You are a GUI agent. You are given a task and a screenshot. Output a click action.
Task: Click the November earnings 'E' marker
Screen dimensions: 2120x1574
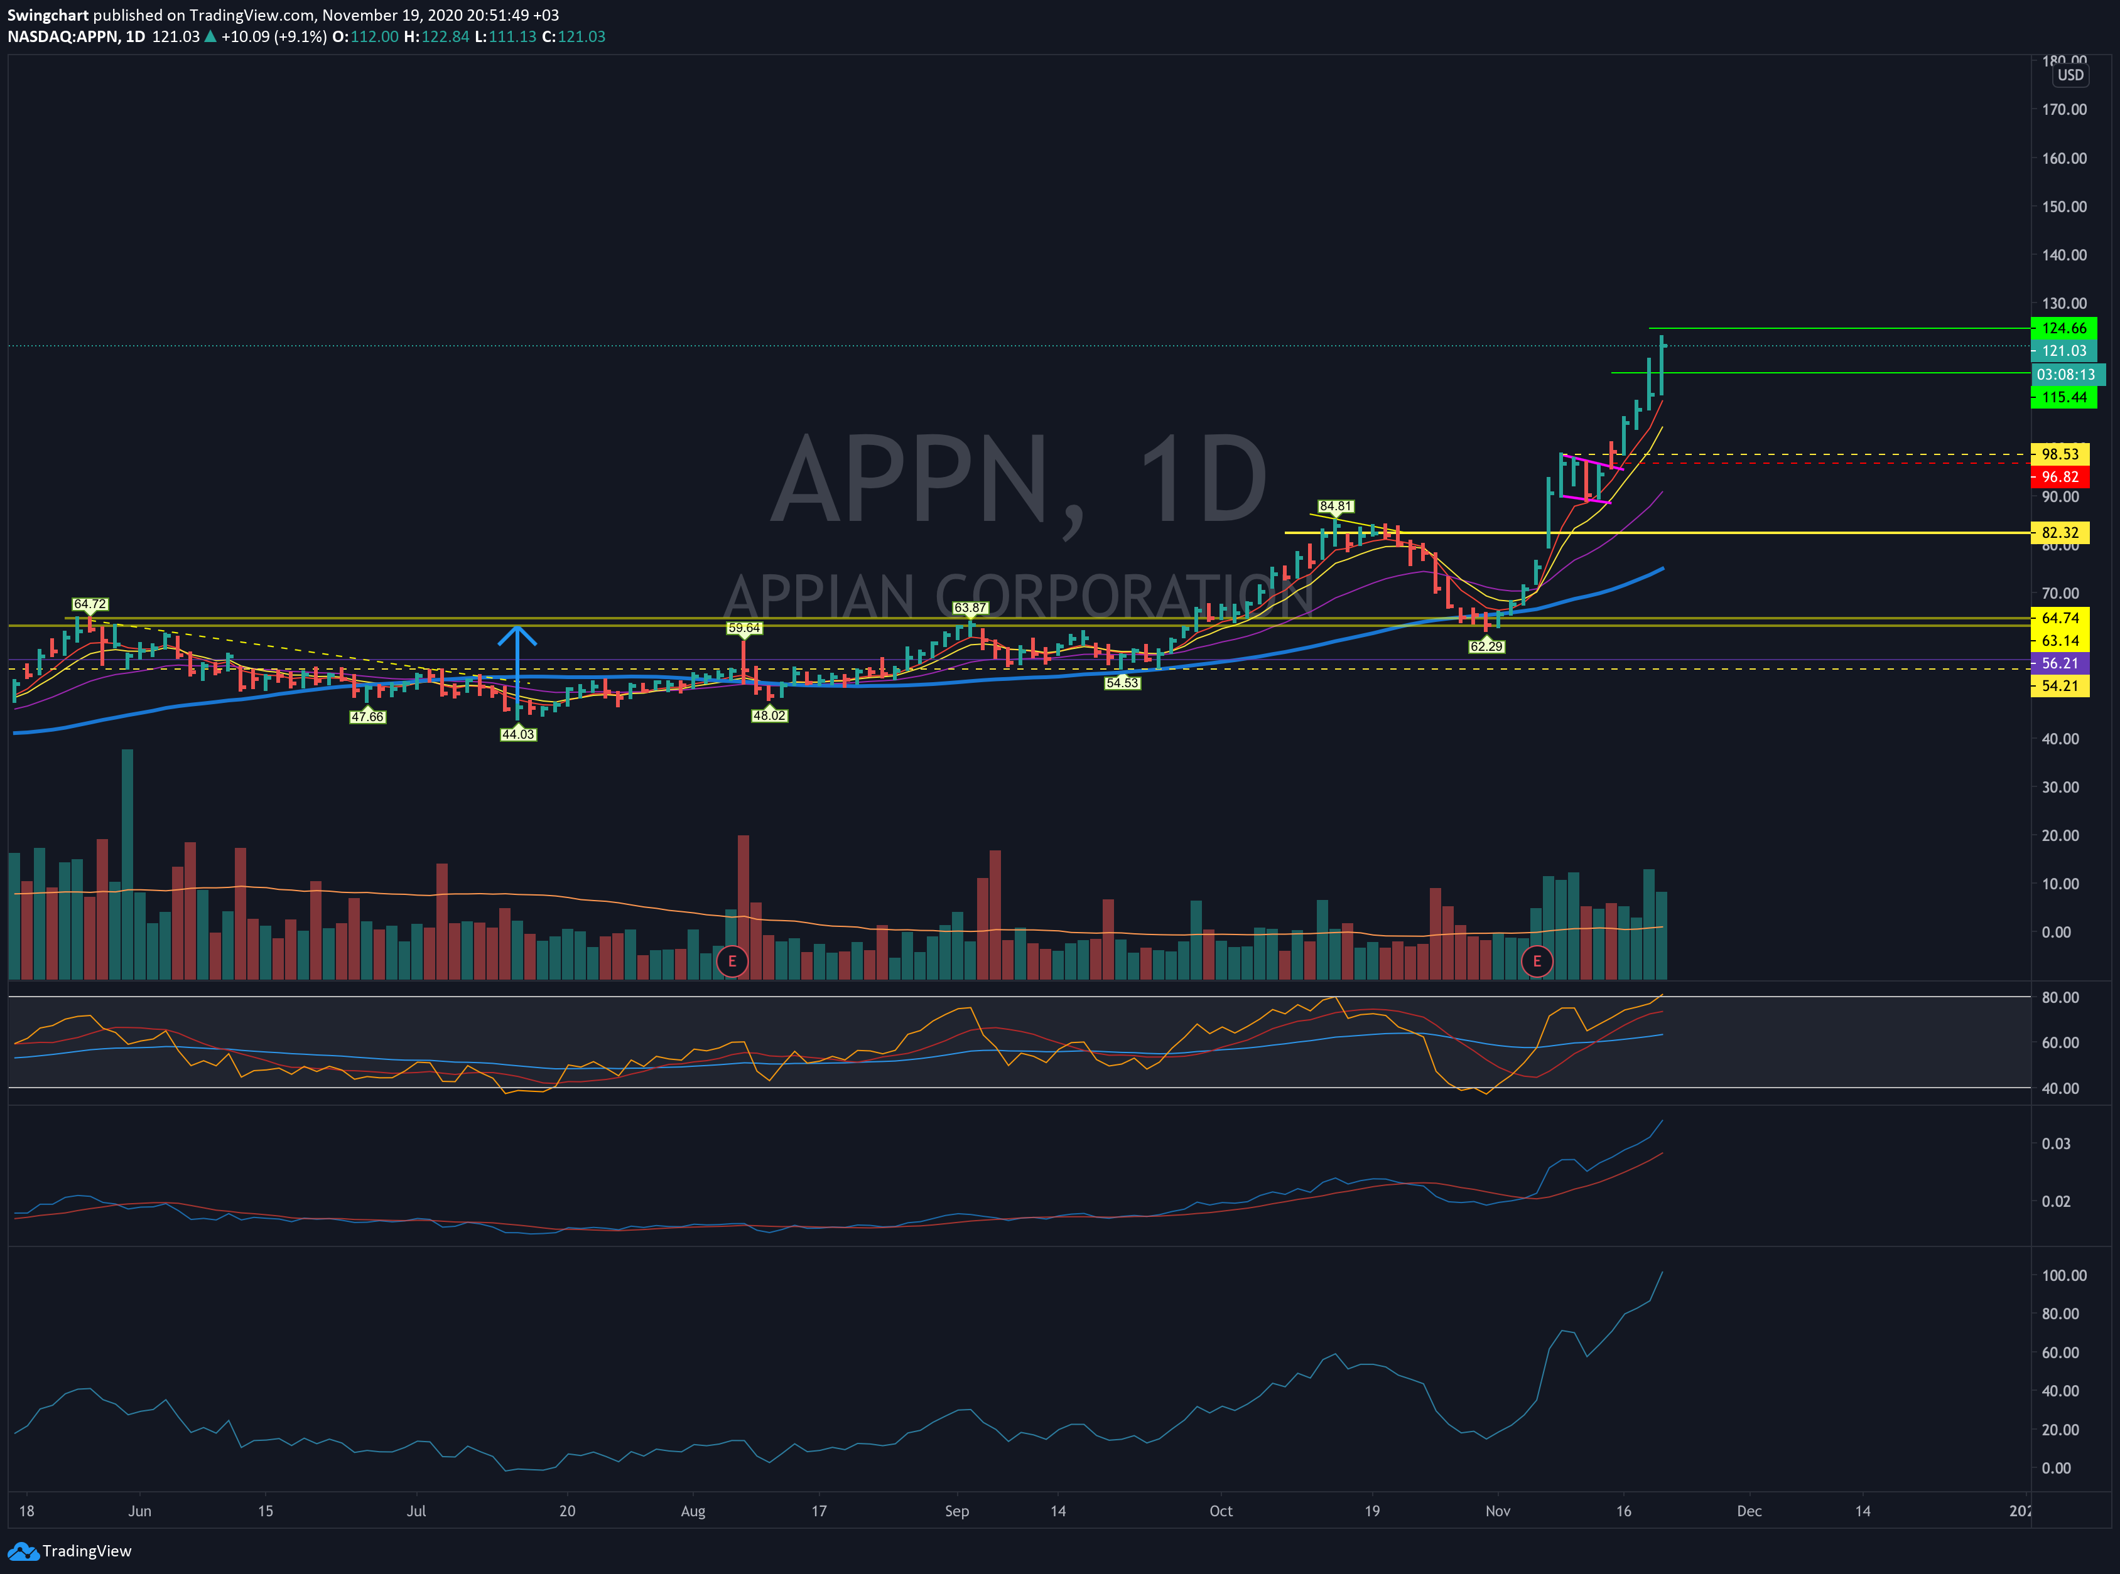(x=1537, y=961)
